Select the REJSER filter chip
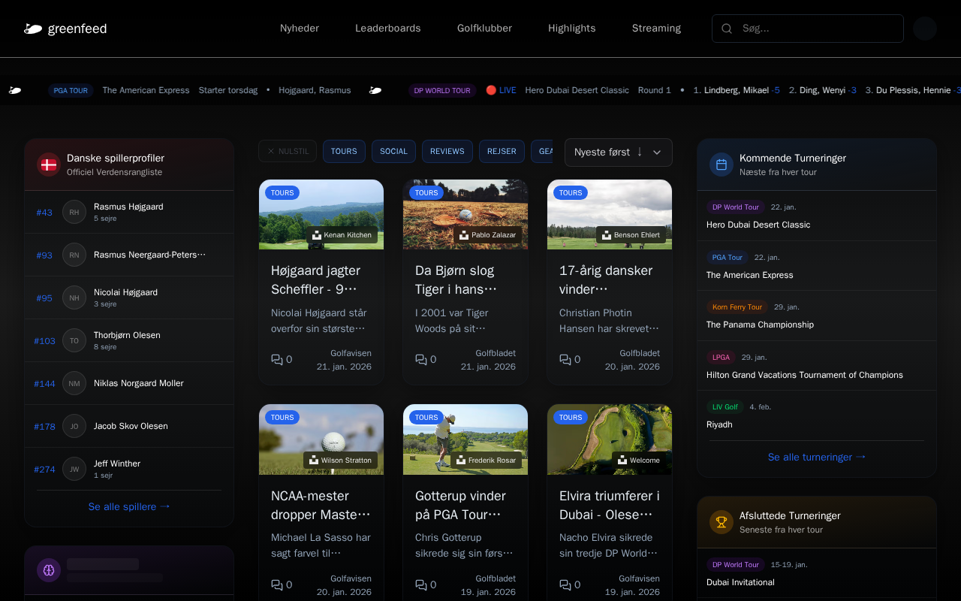 click(x=502, y=151)
